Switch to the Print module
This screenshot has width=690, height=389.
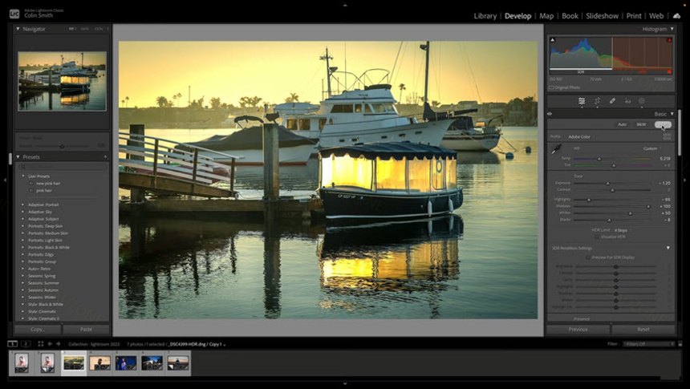pos(634,16)
